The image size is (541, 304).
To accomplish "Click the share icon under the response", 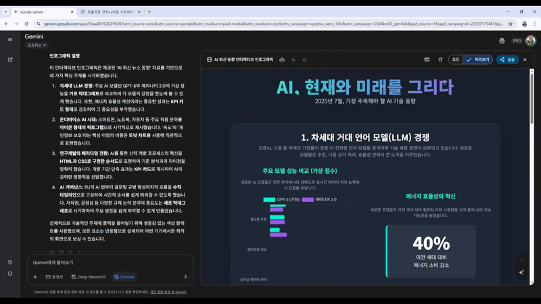I will (70, 252).
